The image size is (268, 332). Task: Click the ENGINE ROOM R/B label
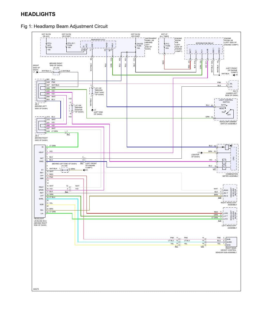pos(179,45)
